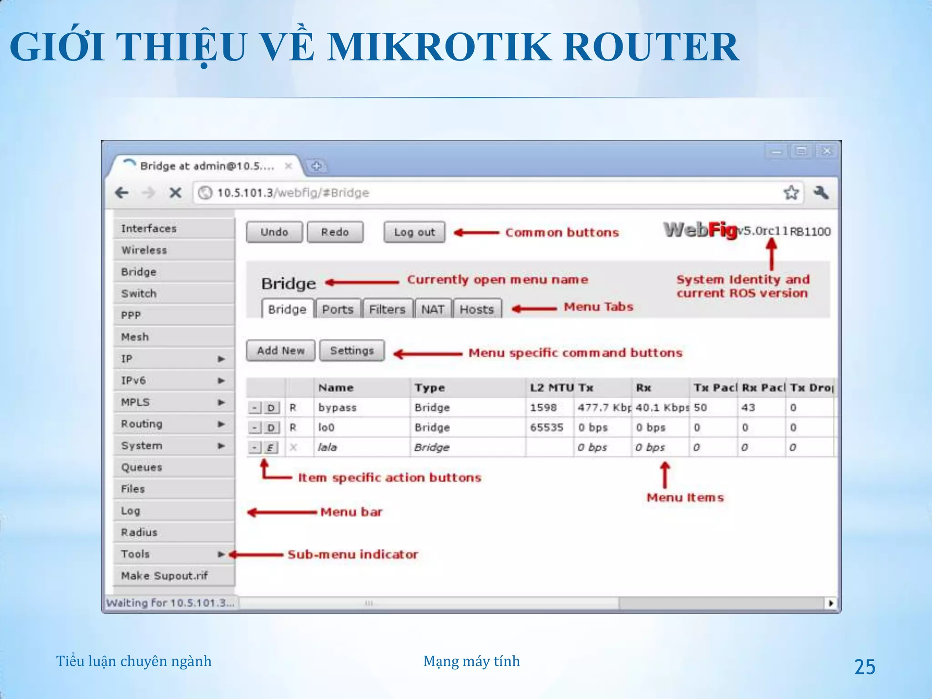This screenshot has height=699, width=932.
Task: Open the Switch menu
Action: point(174,294)
